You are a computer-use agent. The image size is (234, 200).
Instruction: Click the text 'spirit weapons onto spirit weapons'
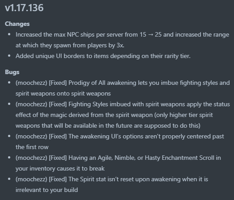(63, 94)
